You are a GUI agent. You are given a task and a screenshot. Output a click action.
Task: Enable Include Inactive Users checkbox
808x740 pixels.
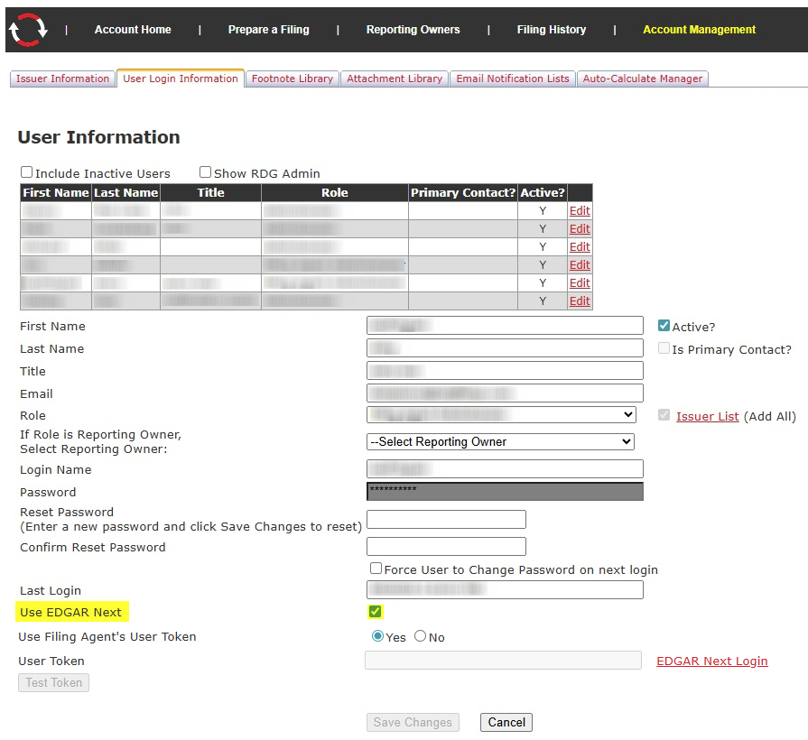(x=27, y=172)
